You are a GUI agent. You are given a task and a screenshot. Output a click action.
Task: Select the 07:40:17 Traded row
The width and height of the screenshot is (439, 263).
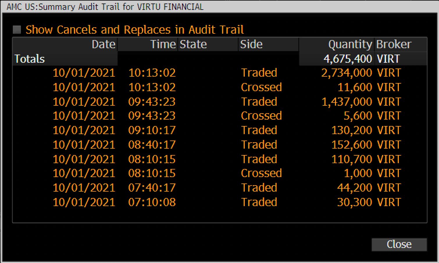[204, 188]
